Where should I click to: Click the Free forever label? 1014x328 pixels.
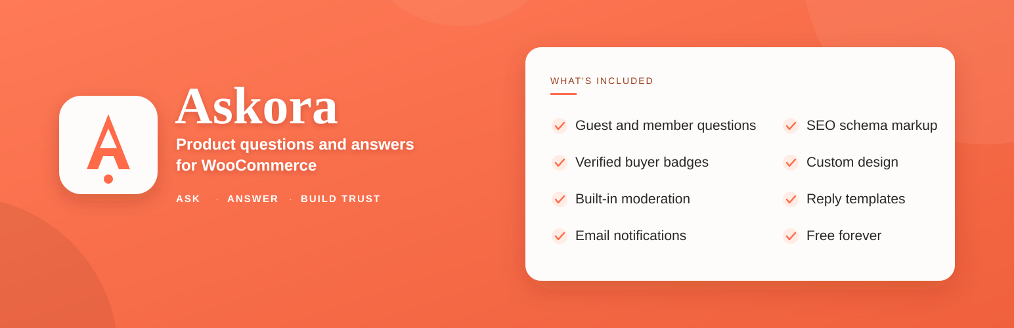click(844, 236)
